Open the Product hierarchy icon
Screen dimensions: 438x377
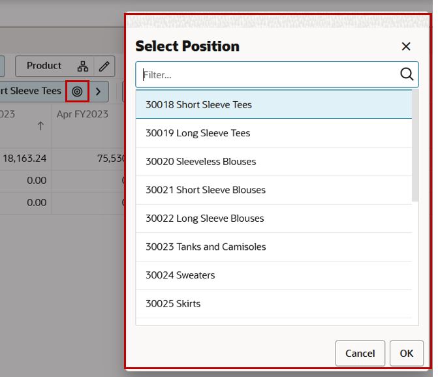click(x=83, y=66)
